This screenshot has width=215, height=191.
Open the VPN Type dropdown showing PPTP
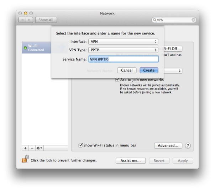pyautogui.click(x=123, y=50)
